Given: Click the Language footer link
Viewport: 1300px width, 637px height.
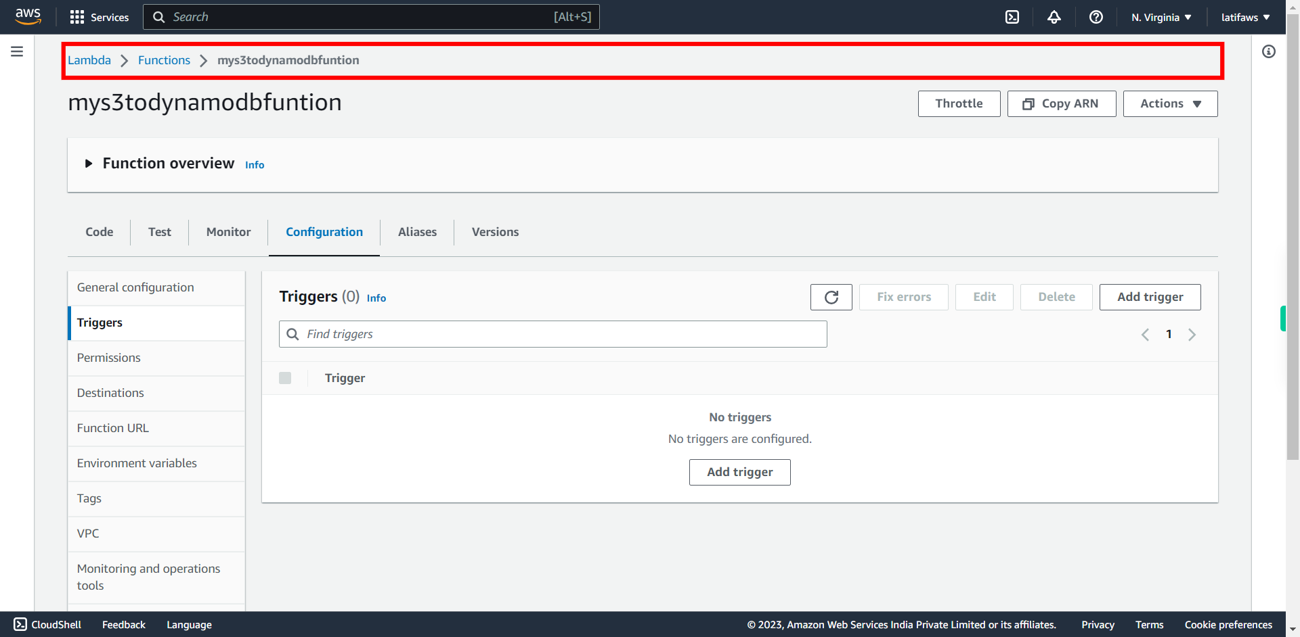Looking at the screenshot, I should (x=189, y=625).
